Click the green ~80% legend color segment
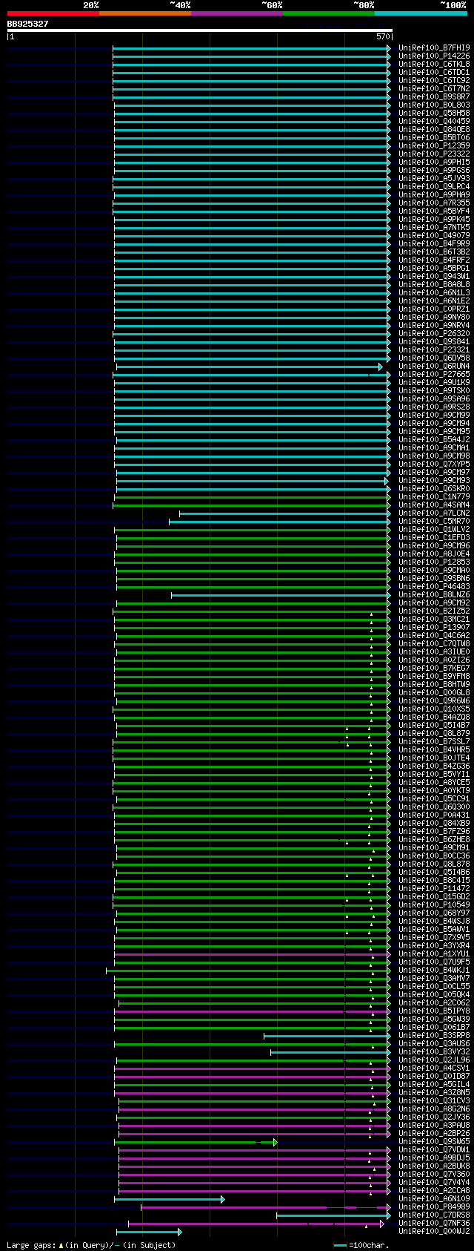 point(329,13)
